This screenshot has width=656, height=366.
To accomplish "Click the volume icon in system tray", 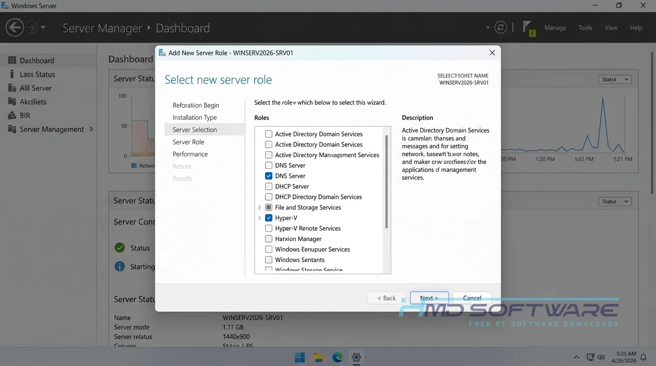I will coord(601,357).
